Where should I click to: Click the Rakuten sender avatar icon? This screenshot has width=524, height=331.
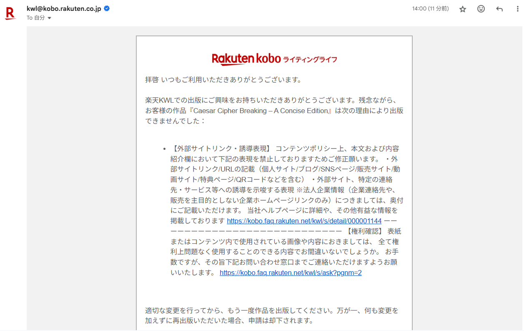[x=11, y=13]
